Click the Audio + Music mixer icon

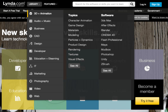pyautogui.click(x=31, y=21)
